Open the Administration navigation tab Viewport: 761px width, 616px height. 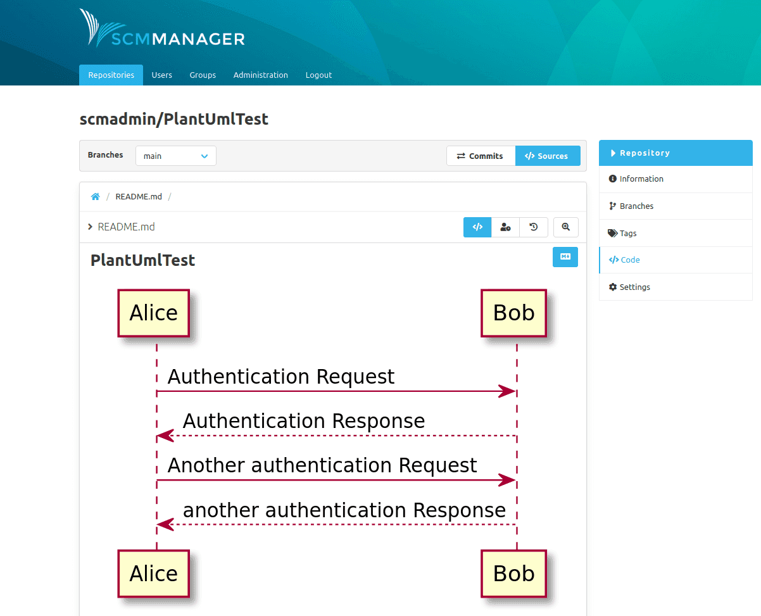click(x=261, y=75)
